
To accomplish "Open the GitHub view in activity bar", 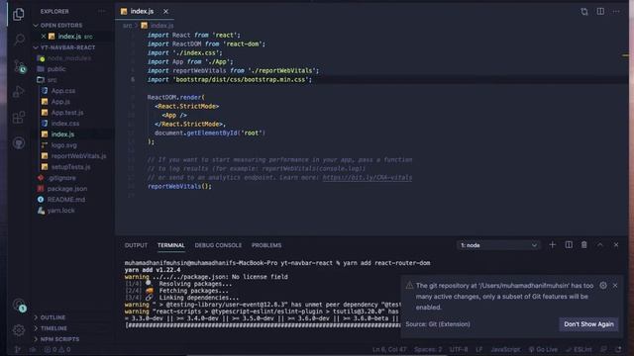I will [19, 142].
